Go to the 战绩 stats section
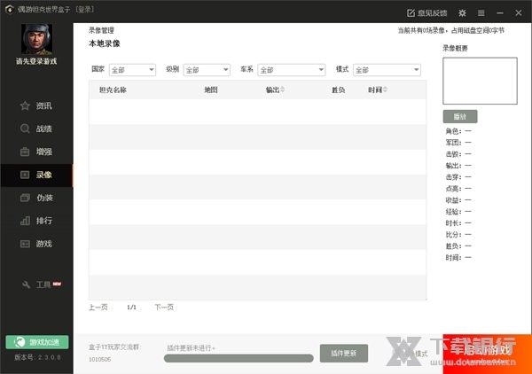The image size is (532, 374). click(x=44, y=129)
